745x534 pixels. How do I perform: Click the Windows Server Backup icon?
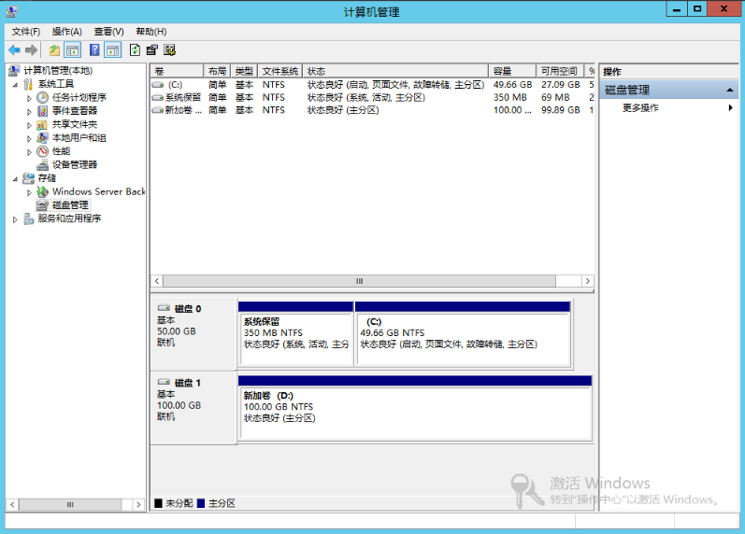coord(43,191)
